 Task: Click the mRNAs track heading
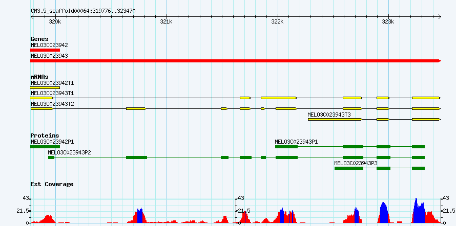tap(39, 77)
